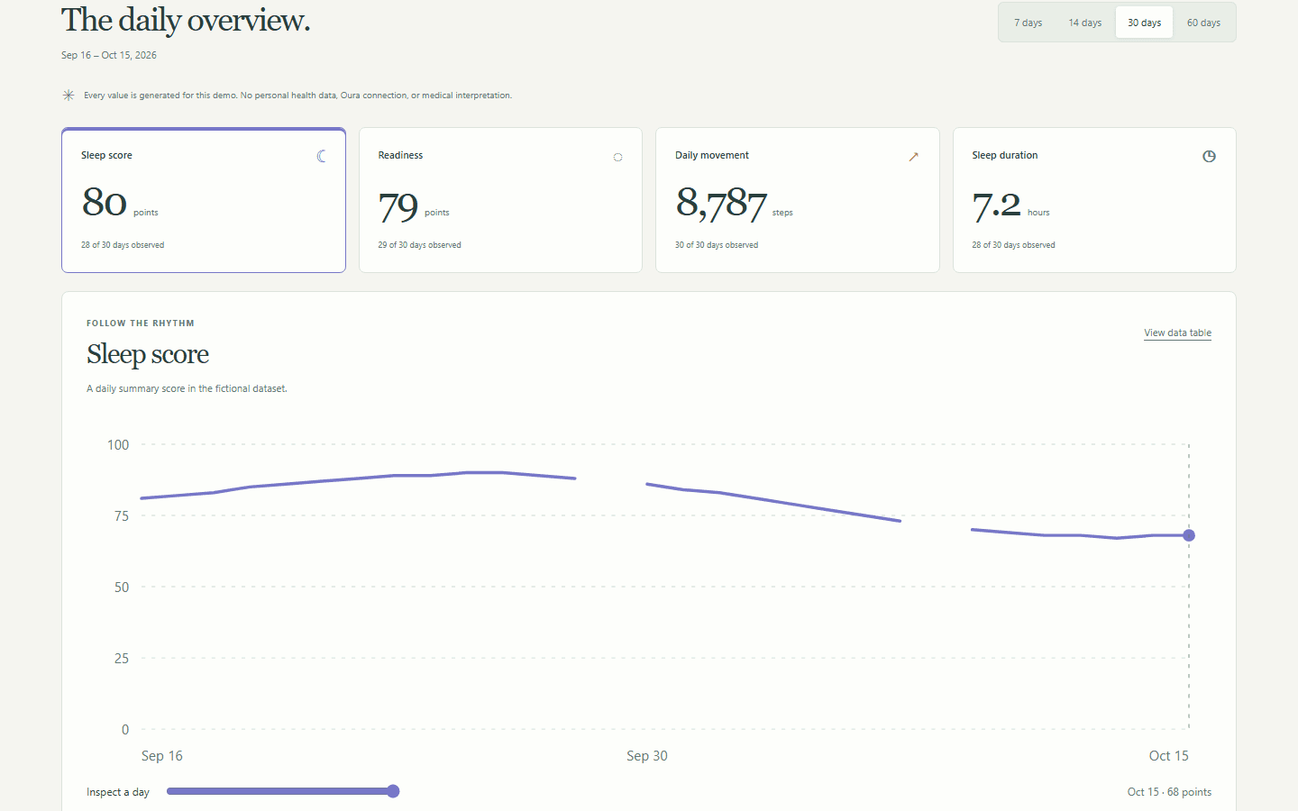Viewport: 1298px width, 811px height.
Task: Click the moon icon on Sleep score card
Action: 322,157
